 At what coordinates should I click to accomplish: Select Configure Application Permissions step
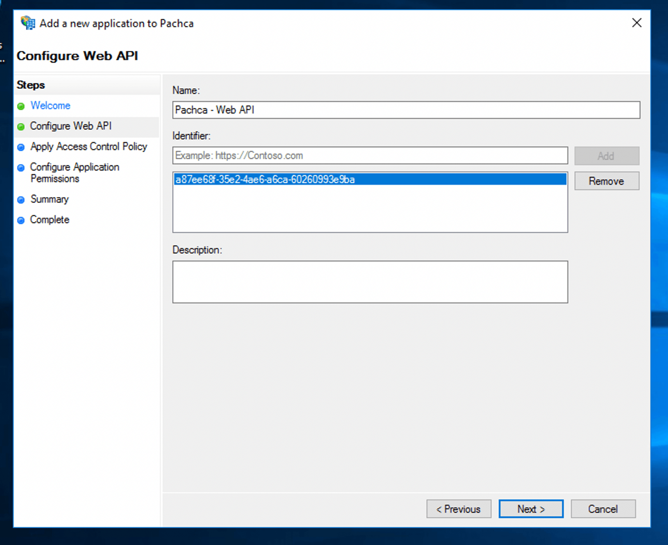point(74,173)
